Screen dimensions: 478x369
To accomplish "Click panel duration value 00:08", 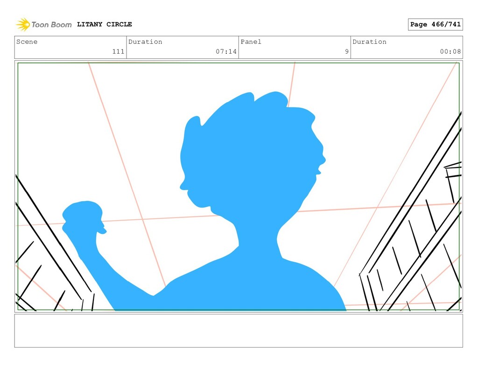I will tap(450, 51).
